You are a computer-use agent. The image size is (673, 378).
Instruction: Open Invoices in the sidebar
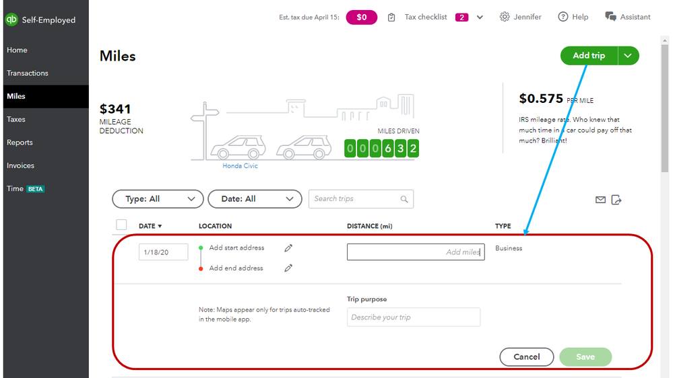20,165
